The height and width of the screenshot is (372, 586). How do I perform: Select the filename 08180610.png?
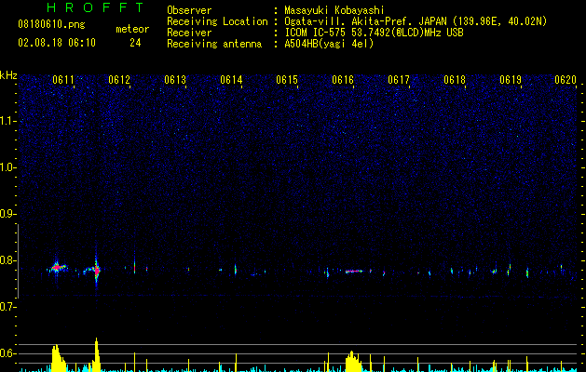tap(51, 24)
